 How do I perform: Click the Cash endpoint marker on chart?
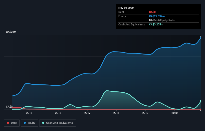[201, 101]
